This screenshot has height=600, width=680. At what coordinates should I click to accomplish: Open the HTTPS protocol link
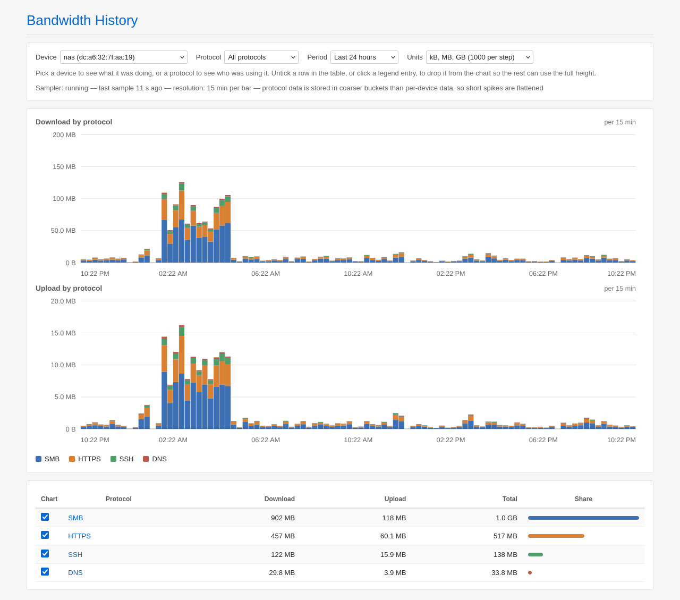(x=80, y=536)
